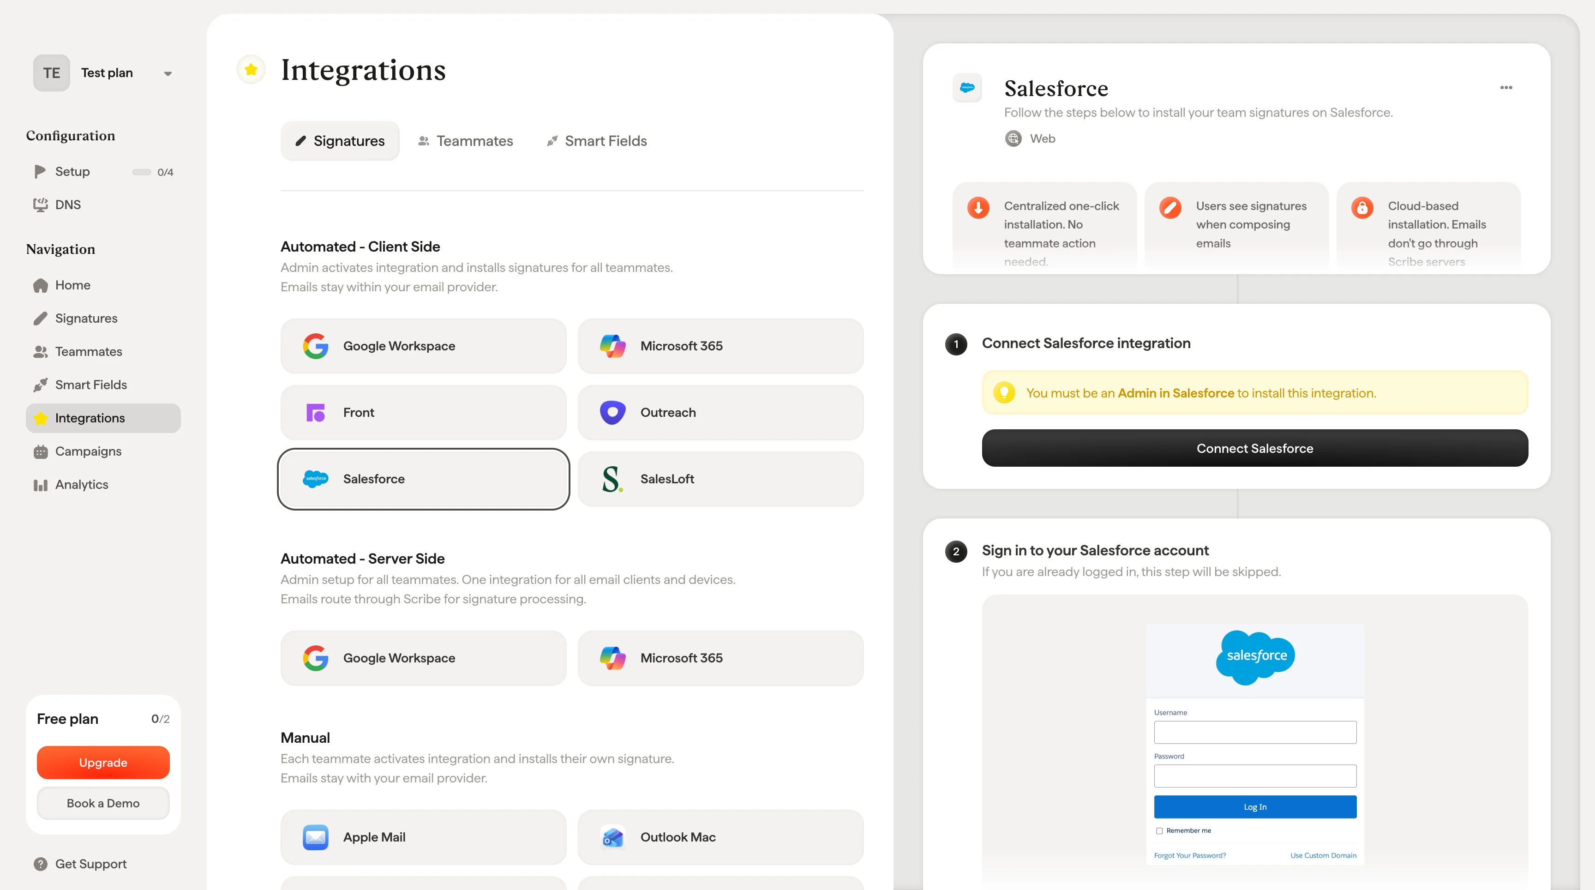1595x890 pixels.
Task: Switch to the Smart Fields tab
Action: pos(596,141)
